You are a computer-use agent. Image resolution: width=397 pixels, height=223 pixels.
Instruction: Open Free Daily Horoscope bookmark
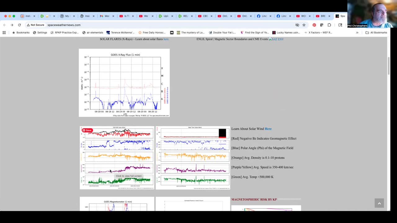152,33
